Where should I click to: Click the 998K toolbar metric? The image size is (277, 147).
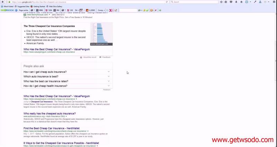click(x=40, y=10)
